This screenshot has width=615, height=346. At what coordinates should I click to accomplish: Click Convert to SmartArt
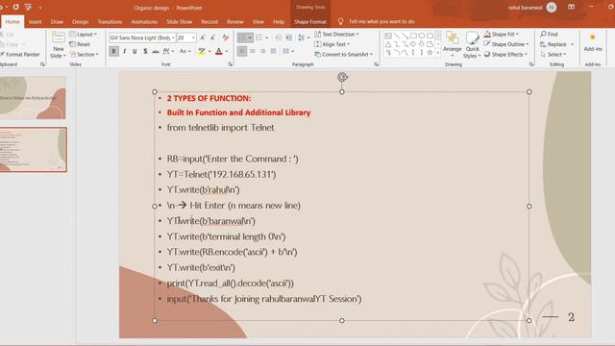[344, 55]
